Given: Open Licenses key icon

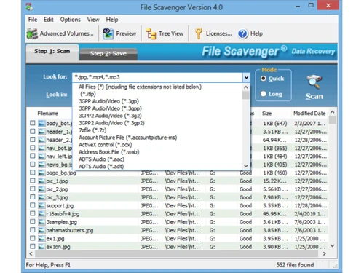Looking at the screenshot, I should point(199,33).
